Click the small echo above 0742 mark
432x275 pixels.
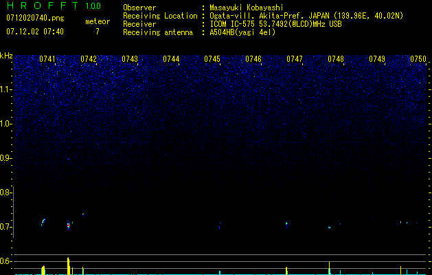[83, 214]
